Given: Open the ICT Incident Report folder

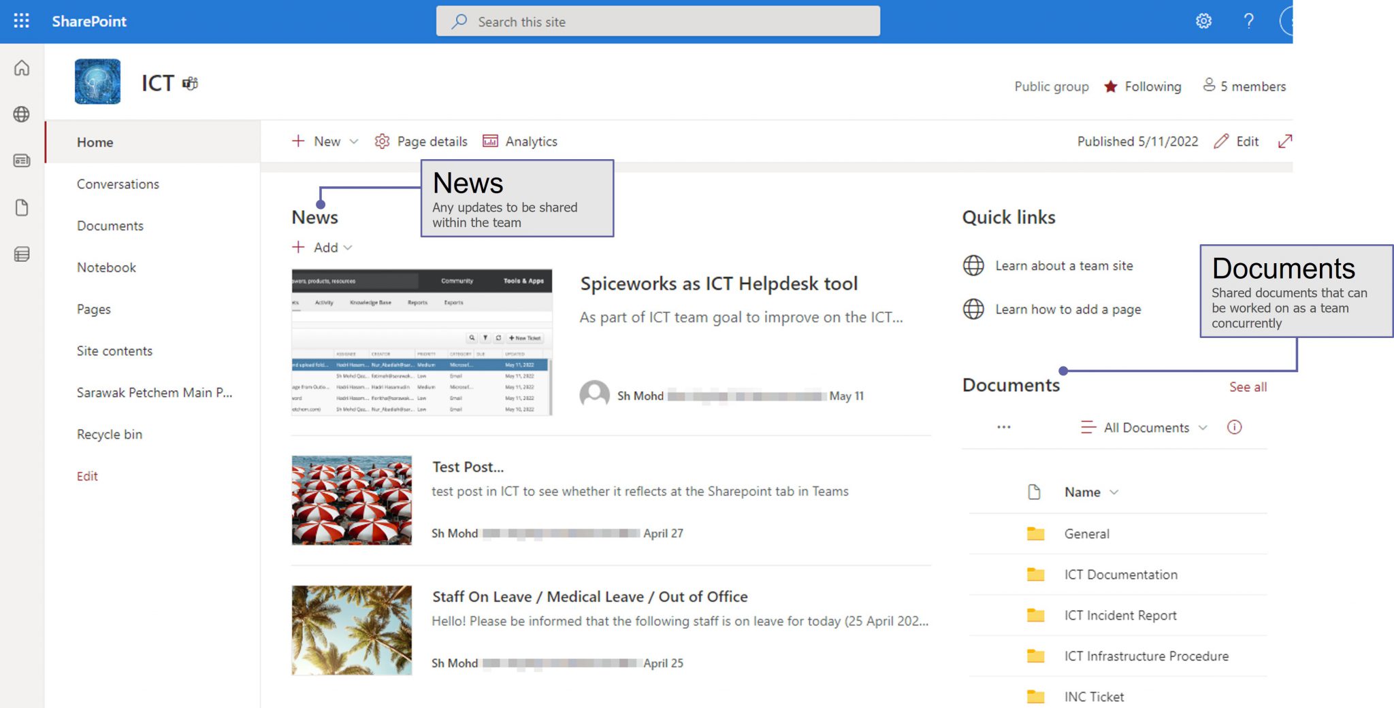Looking at the screenshot, I should click(x=1120, y=615).
